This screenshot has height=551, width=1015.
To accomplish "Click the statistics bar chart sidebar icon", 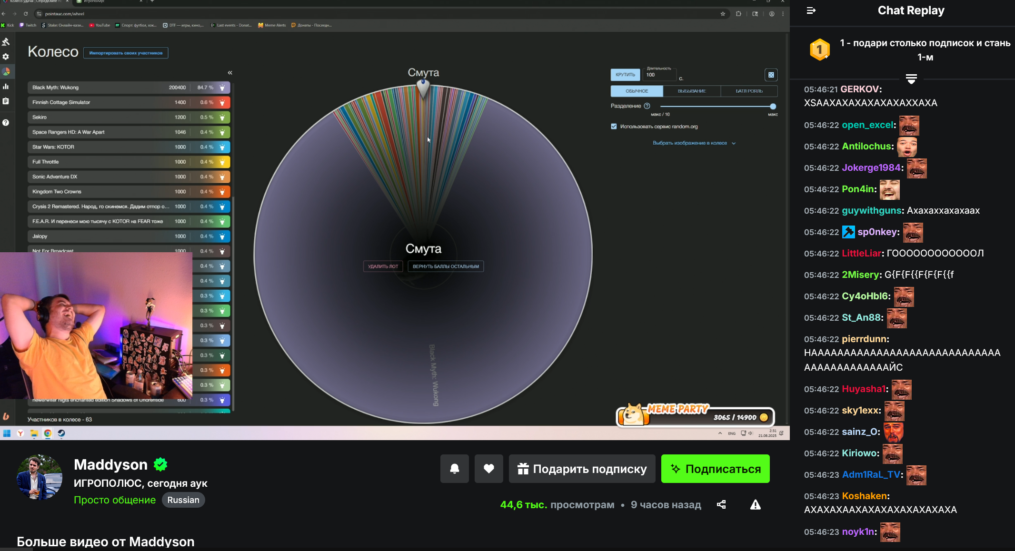I will coord(6,86).
